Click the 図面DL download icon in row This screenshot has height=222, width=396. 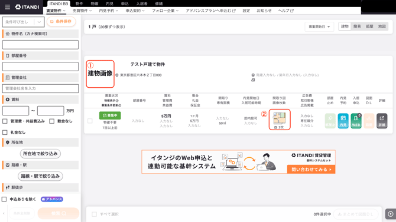point(369,121)
